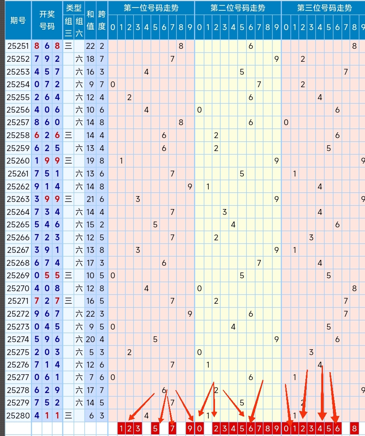Click the 六 type mark in row 25275

pyautogui.click(x=79, y=352)
